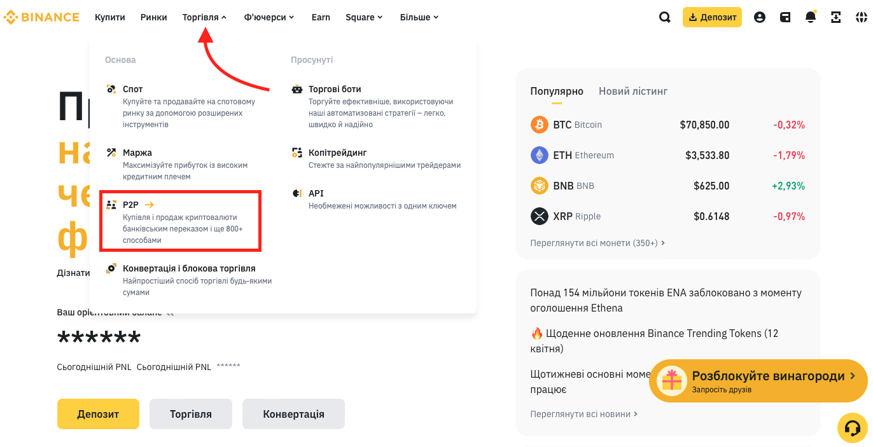
Task: Click the large Депозит button below balance
Action: (98, 414)
